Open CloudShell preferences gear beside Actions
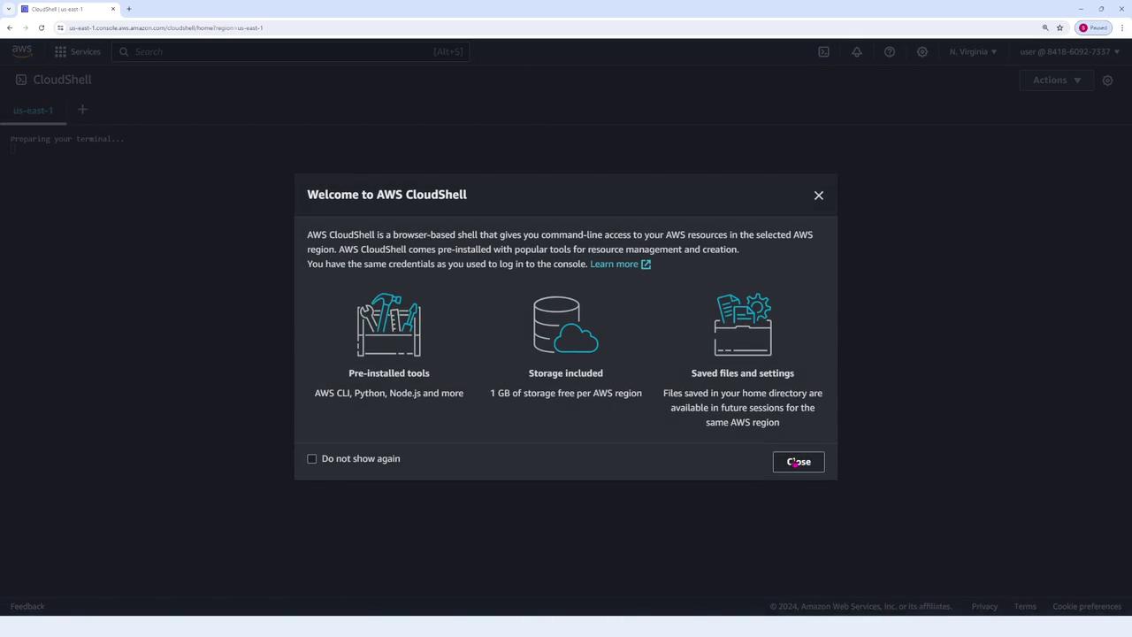Image resolution: width=1132 pixels, height=637 pixels. pyautogui.click(x=1107, y=81)
